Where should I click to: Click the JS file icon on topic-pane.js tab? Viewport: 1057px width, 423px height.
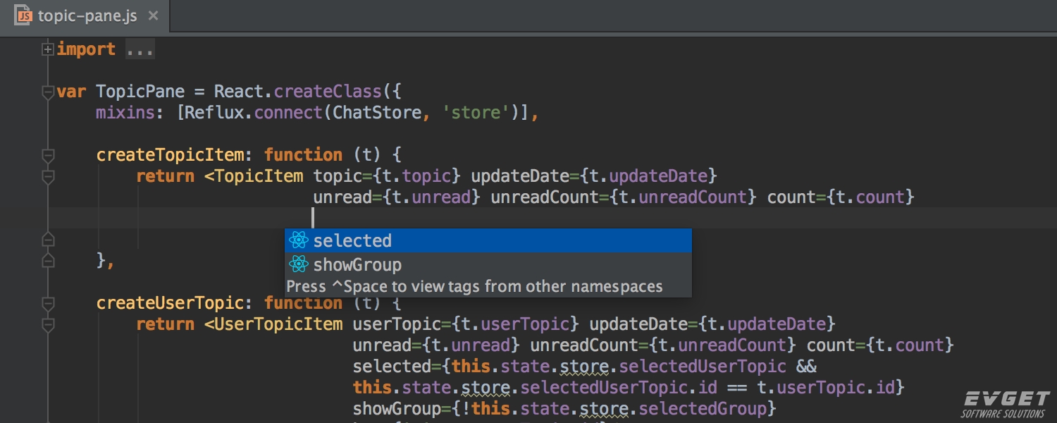pyautogui.click(x=24, y=15)
